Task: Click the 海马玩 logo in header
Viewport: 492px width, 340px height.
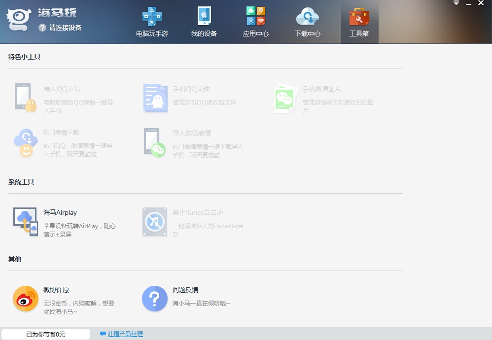Action: tap(19, 19)
